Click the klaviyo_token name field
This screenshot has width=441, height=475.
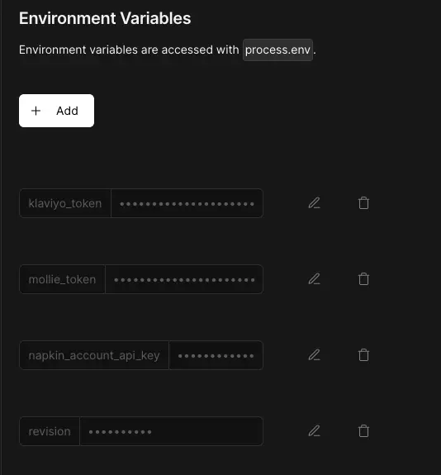pos(65,203)
